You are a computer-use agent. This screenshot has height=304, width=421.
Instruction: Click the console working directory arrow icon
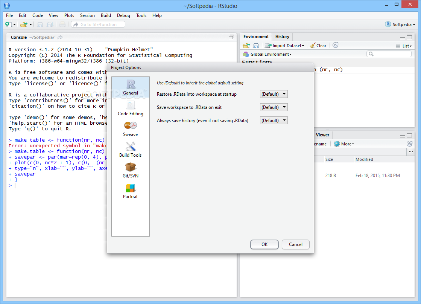(60, 37)
